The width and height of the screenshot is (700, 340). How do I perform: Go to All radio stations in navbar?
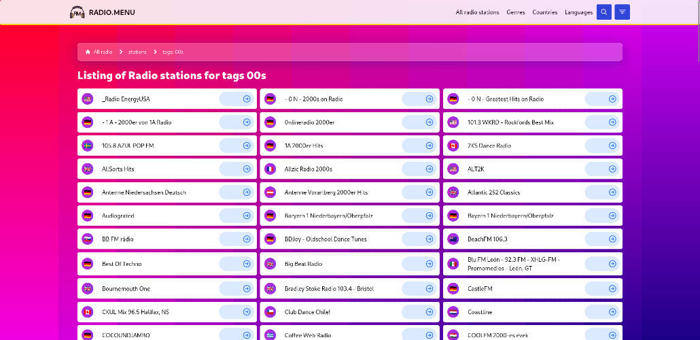click(477, 12)
